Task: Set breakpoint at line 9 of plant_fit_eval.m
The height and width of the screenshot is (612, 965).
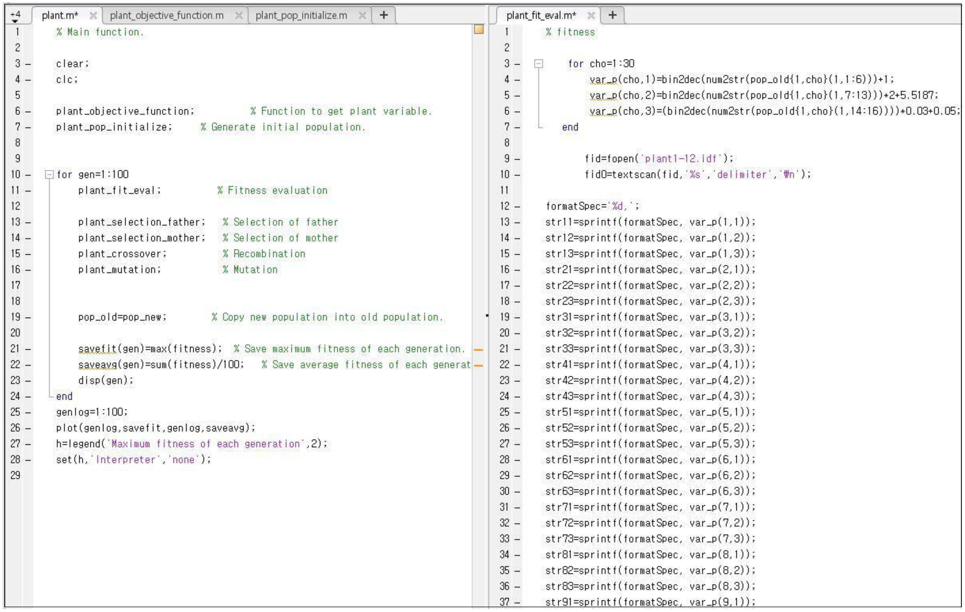Action: point(517,159)
